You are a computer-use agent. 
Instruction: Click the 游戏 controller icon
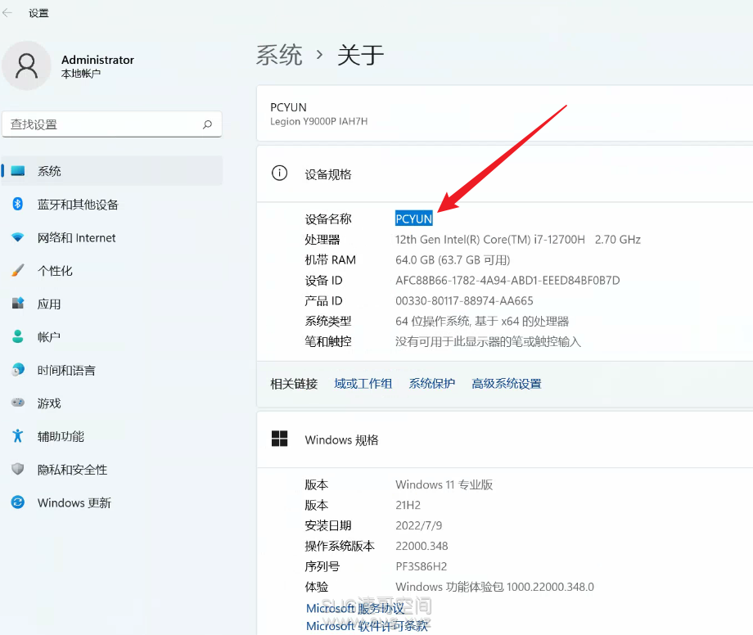point(18,403)
